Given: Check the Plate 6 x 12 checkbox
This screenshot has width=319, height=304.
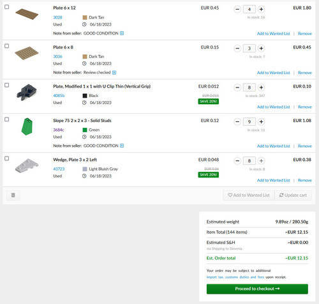Looking at the screenshot, I should (x=7, y=7).
